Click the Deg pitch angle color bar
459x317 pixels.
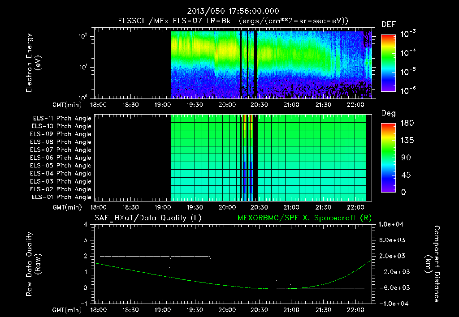coord(388,158)
